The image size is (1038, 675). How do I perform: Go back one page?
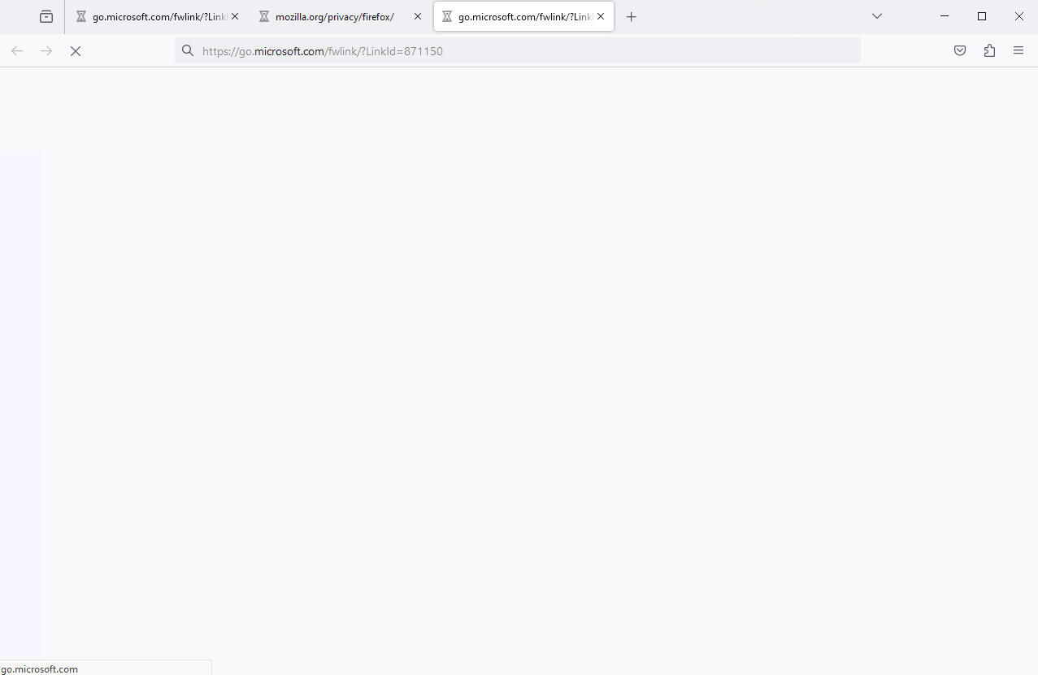tap(17, 51)
